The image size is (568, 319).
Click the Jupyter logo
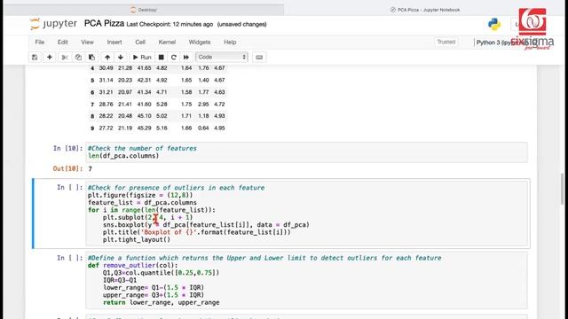click(53, 24)
